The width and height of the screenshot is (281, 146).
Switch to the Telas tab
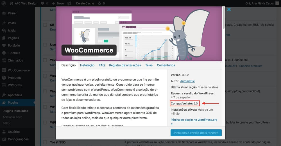[x=149, y=65]
